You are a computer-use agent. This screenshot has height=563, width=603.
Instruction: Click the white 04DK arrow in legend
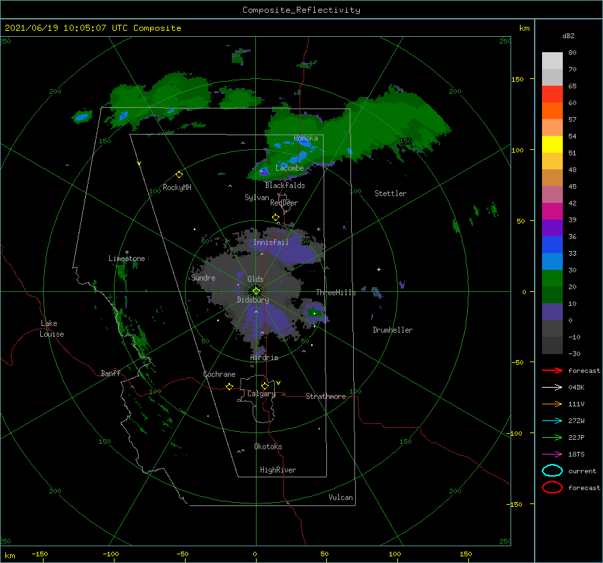coord(552,387)
